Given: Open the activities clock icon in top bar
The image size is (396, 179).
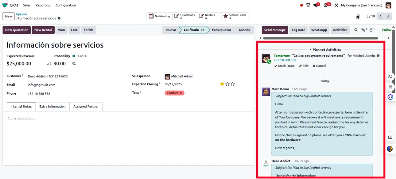Looking at the screenshot, I should click(326, 5).
